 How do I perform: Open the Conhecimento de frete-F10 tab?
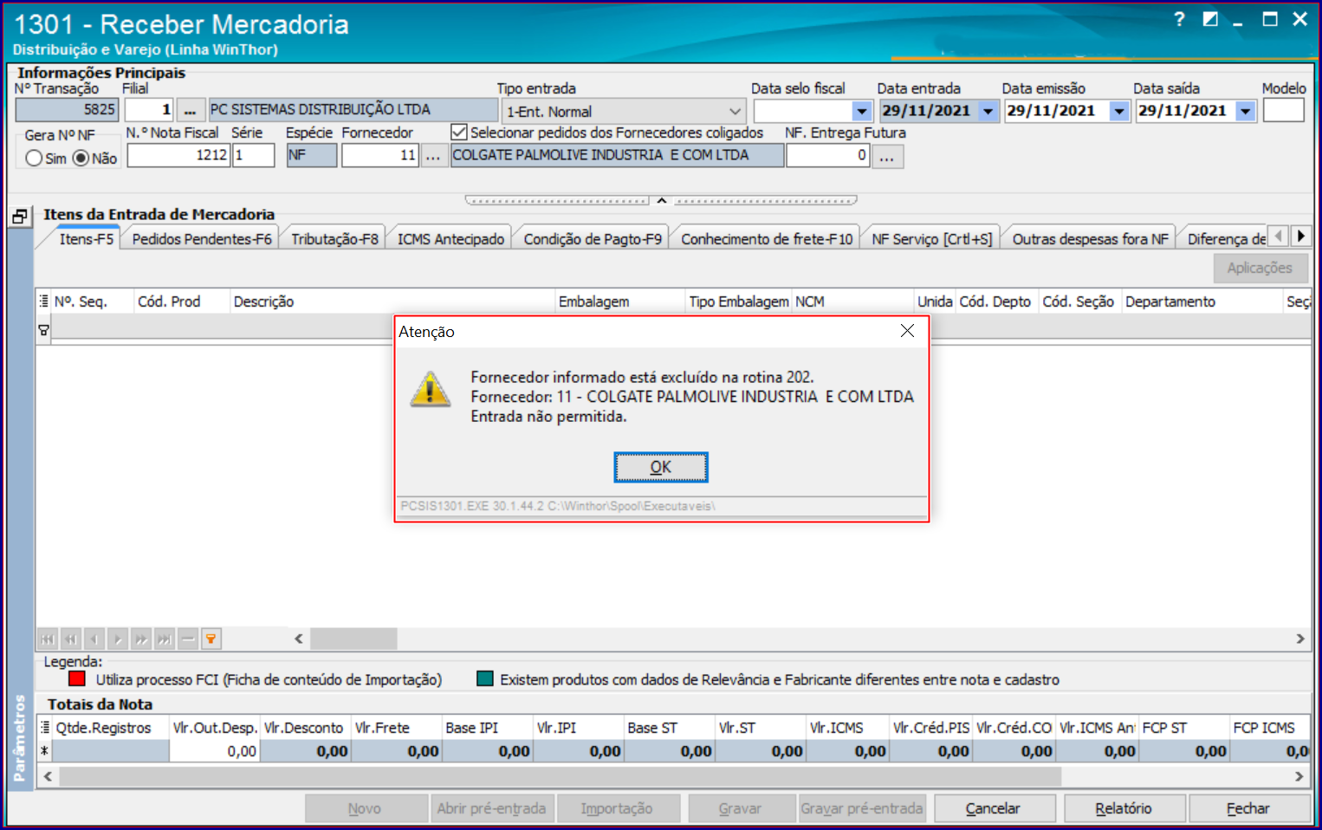coord(767,239)
